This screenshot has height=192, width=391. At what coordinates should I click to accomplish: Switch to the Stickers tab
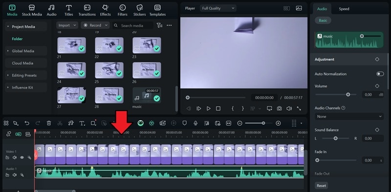click(x=139, y=10)
